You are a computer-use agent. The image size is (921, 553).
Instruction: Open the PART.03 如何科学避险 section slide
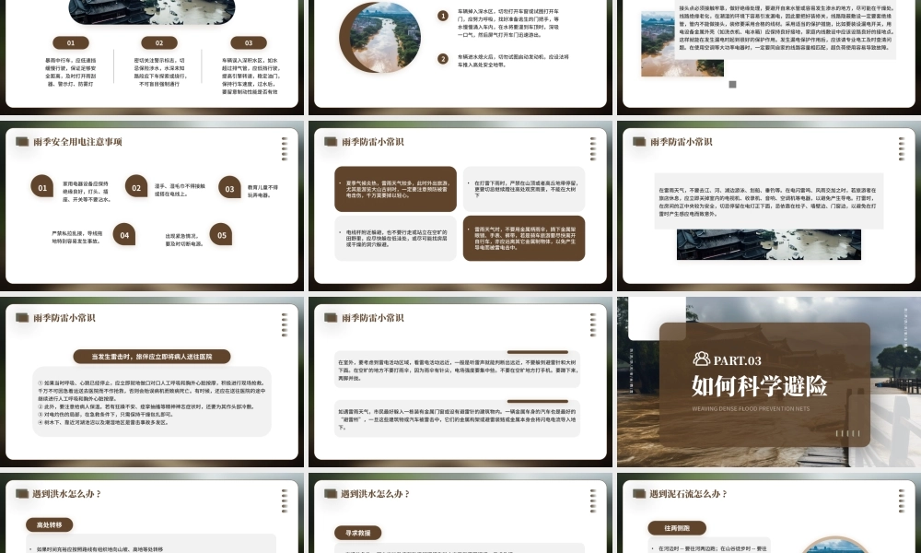pos(769,382)
